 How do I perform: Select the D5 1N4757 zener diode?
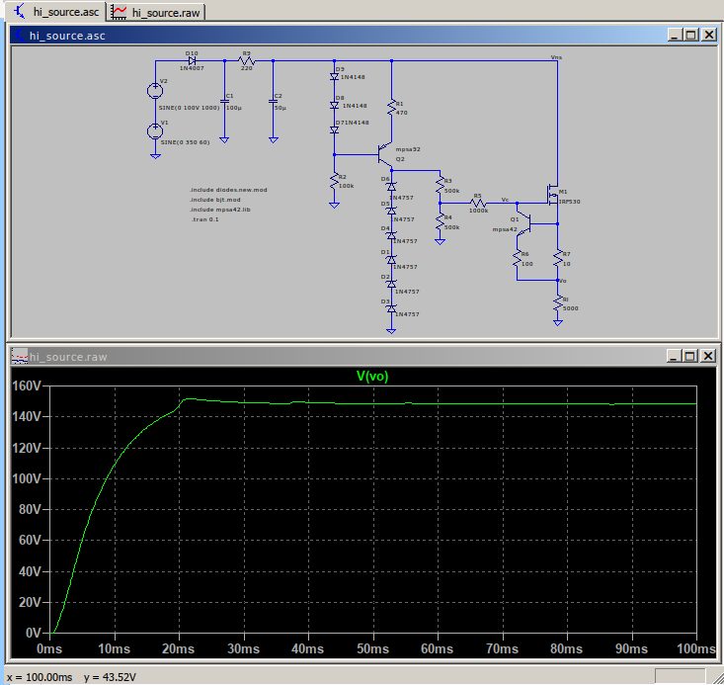click(391, 211)
